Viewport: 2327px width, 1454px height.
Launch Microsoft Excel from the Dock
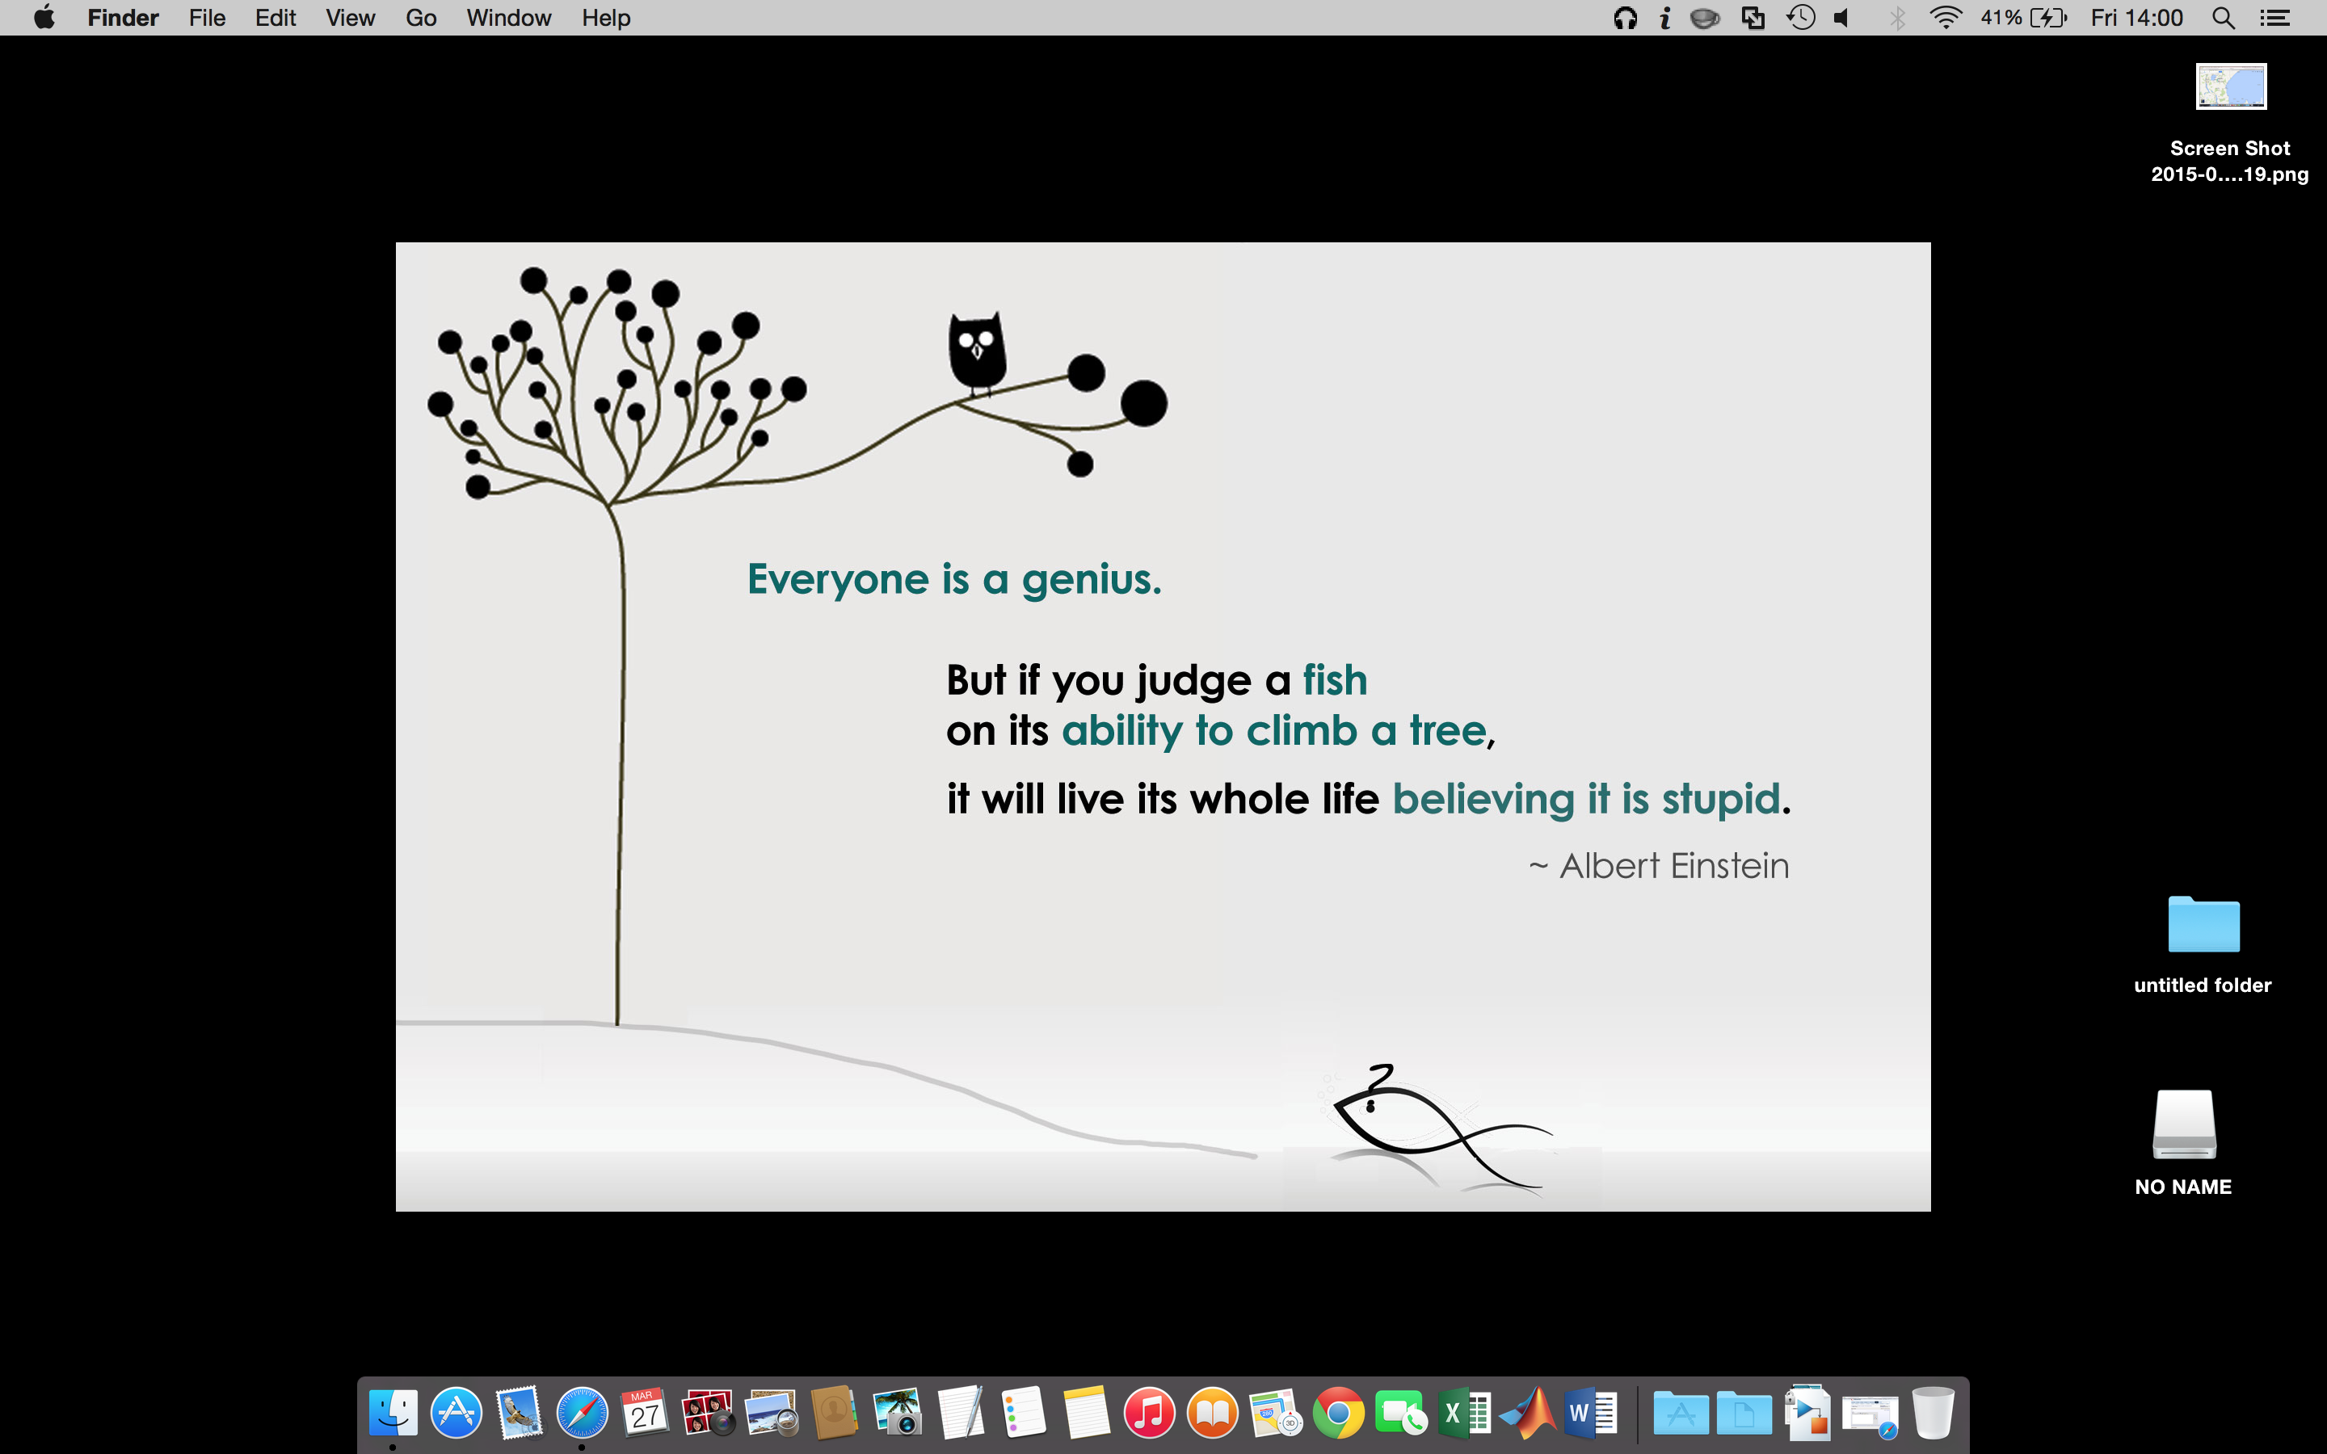[1464, 1413]
